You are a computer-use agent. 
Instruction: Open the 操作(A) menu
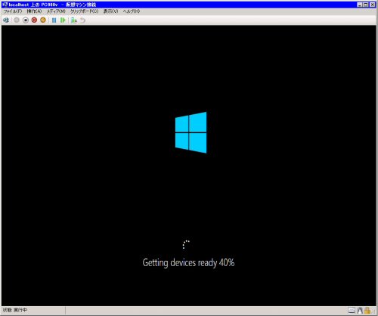coord(34,11)
